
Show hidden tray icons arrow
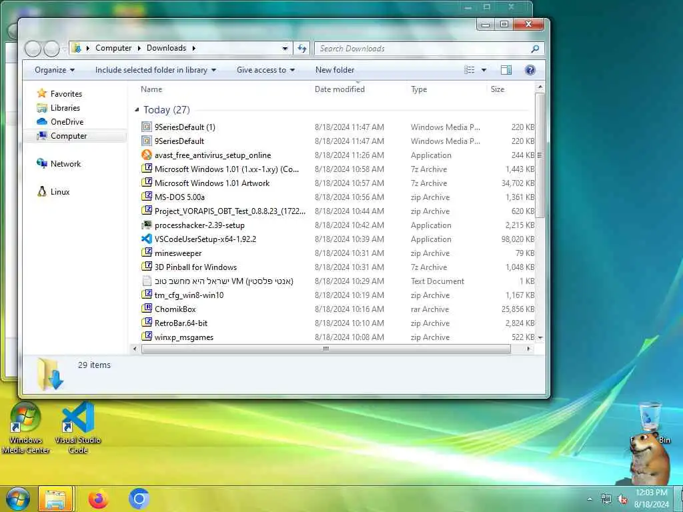point(590,499)
